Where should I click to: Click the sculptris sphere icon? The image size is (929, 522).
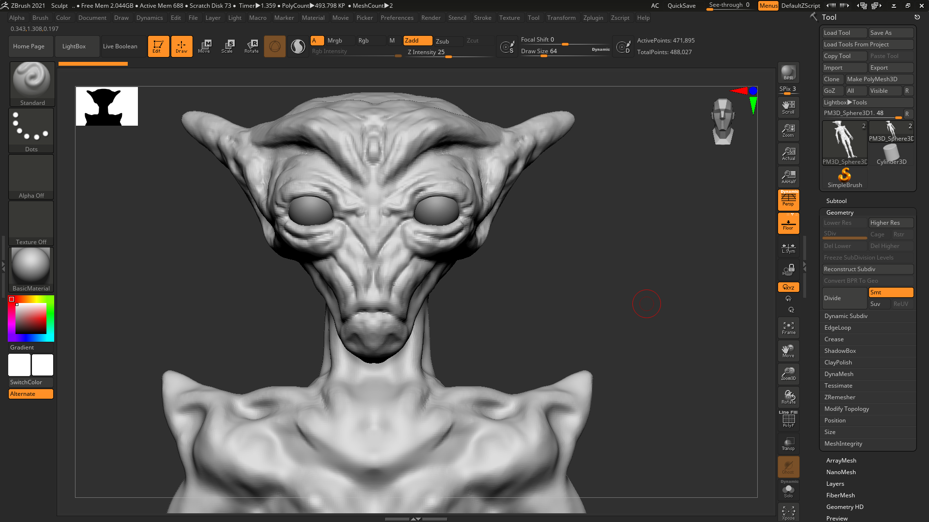(x=275, y=46)
